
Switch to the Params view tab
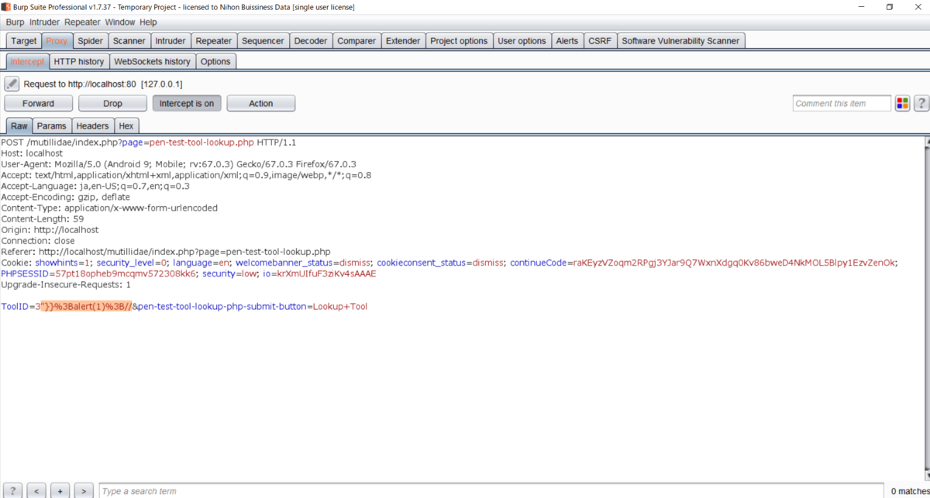(x=52, y=125)
